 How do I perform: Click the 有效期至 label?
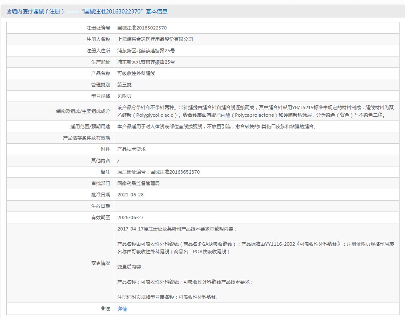101,217
